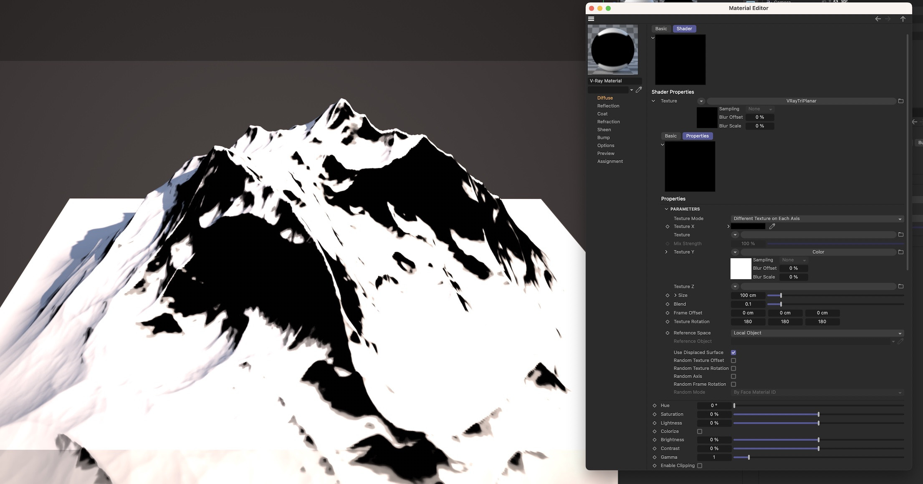Open the Assignment page
This screenshot has width=923, height=484.
click(x=610, y=161)
